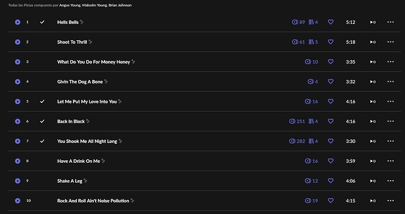Click views count 282 on track 7
Image resolution: width=405 pixels, height=214 pixels.
(297, 141)
